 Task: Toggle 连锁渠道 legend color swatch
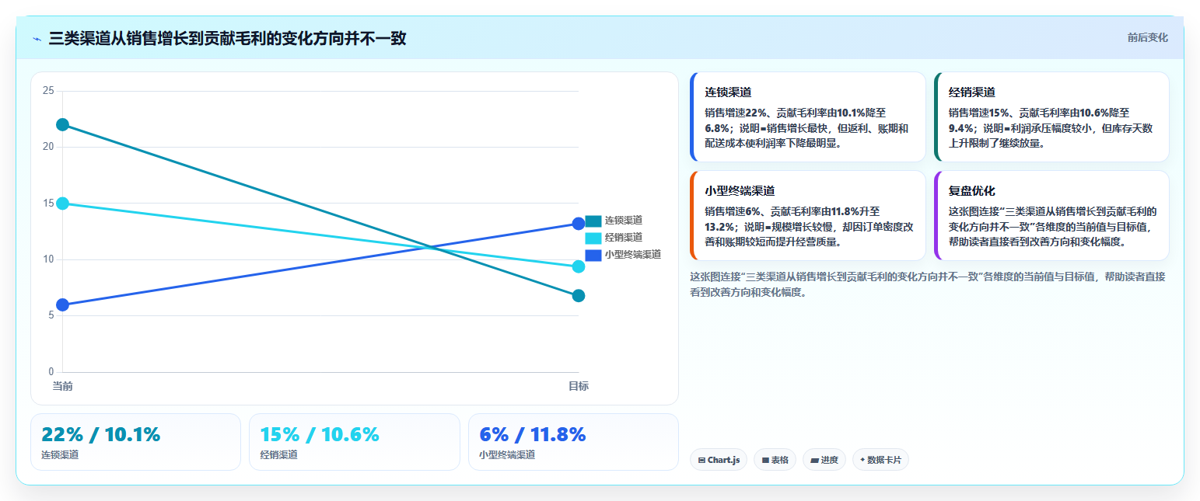click(x=593, y=221)
